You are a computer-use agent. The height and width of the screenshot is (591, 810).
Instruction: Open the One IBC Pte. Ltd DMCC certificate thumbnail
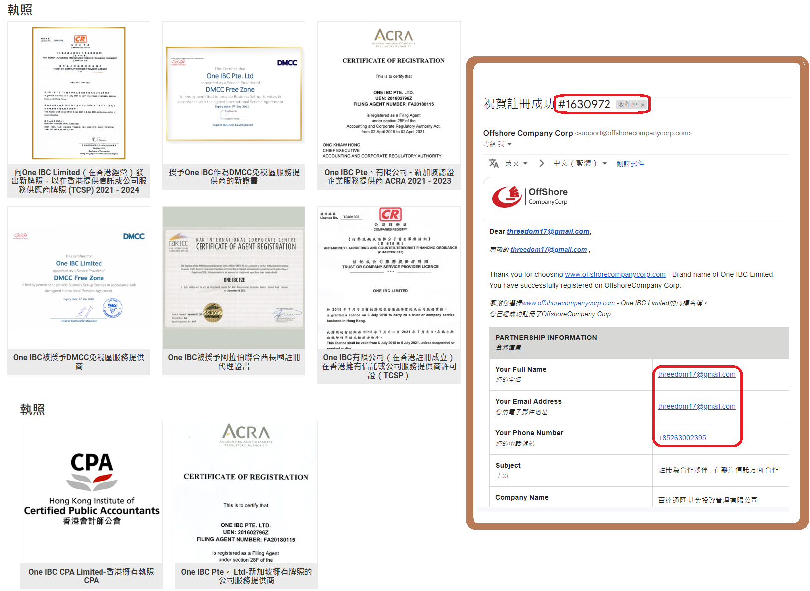click(x=234, y=94)
